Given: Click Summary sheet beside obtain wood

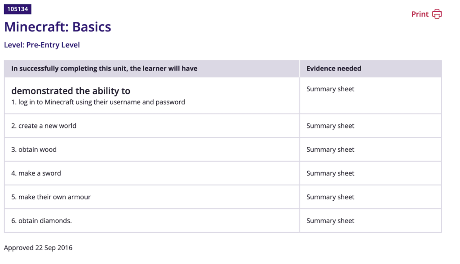Looking at the screenshot, I should tap(330, 150).
